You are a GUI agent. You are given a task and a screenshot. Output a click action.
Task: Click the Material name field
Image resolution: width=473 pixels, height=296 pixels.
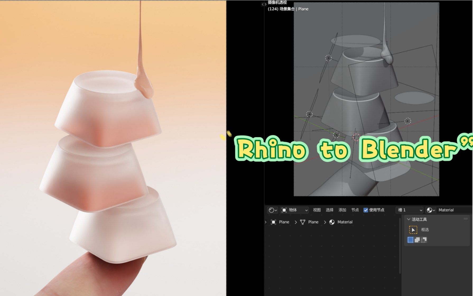[x=455, y=210]
